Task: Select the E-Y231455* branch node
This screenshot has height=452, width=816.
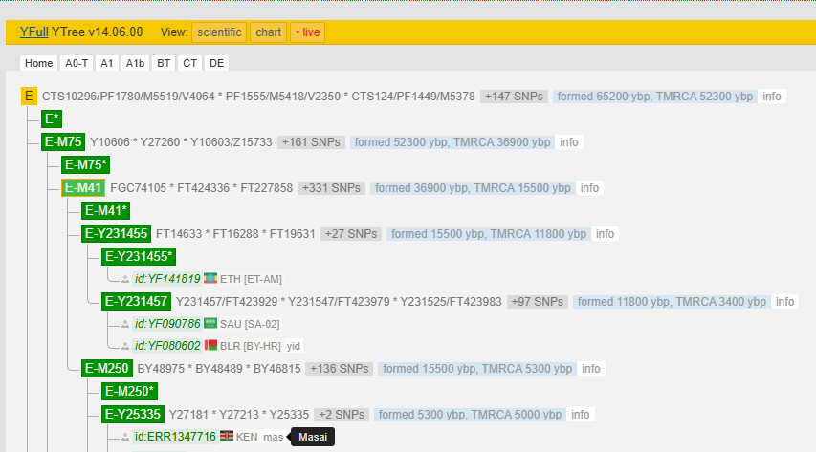Action: tap(139, 256)
